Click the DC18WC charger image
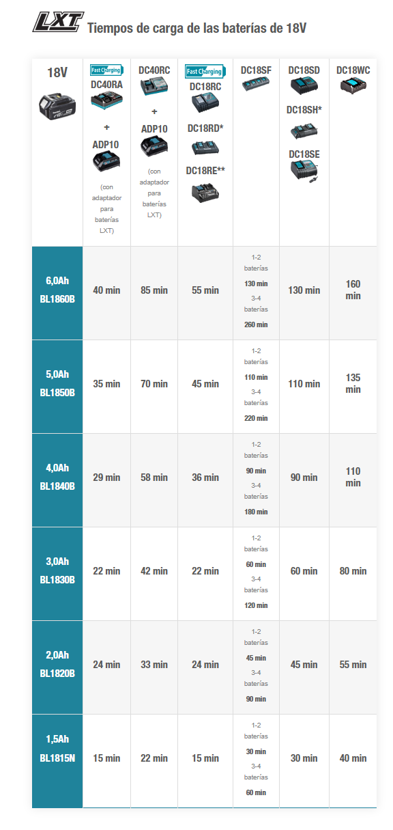The width and height of the screenshot is (393, 830). 353,86
